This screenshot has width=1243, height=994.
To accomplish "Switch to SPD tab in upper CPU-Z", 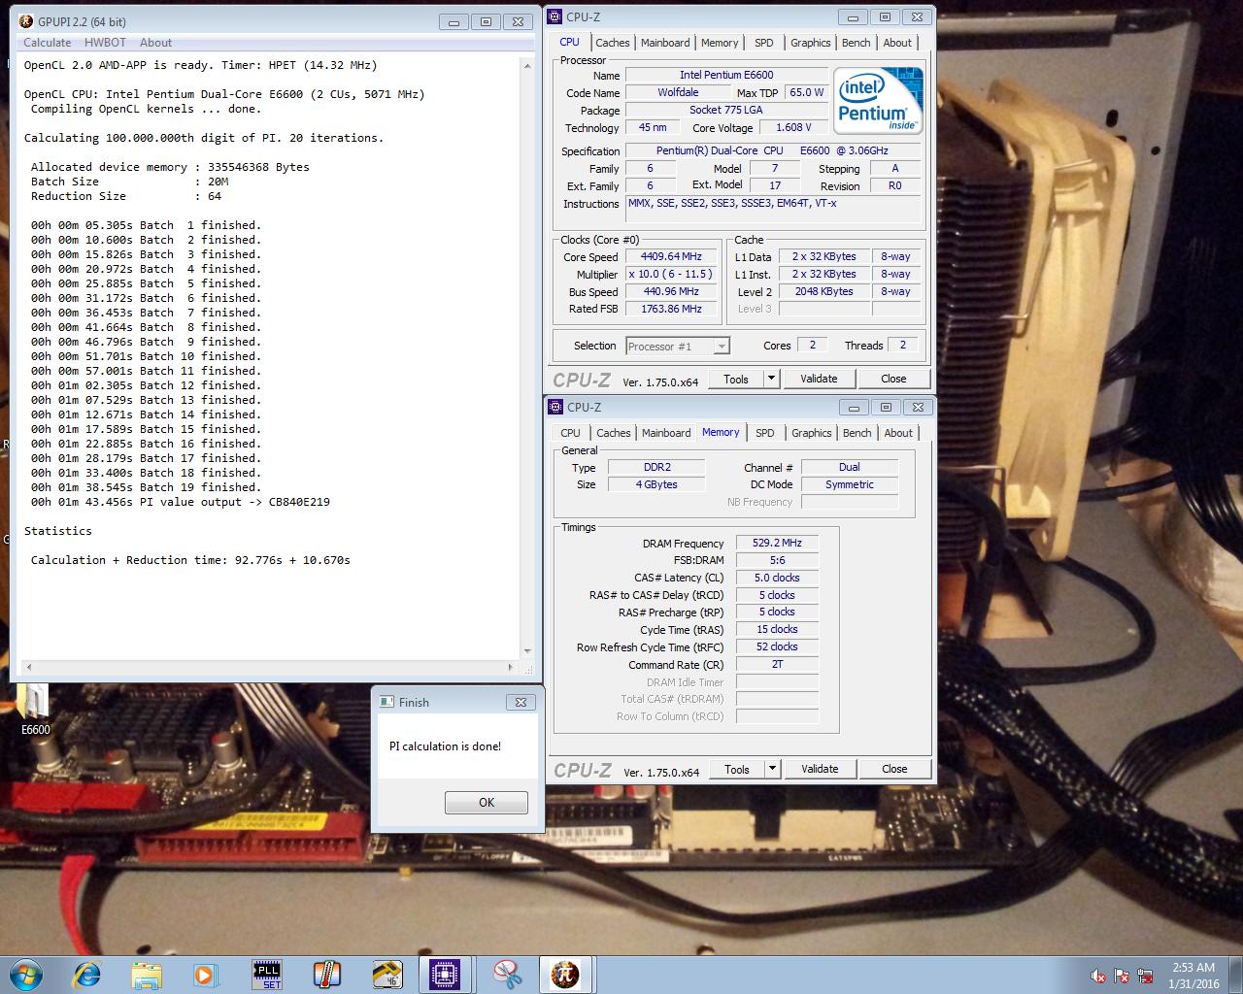I will 764,43.
